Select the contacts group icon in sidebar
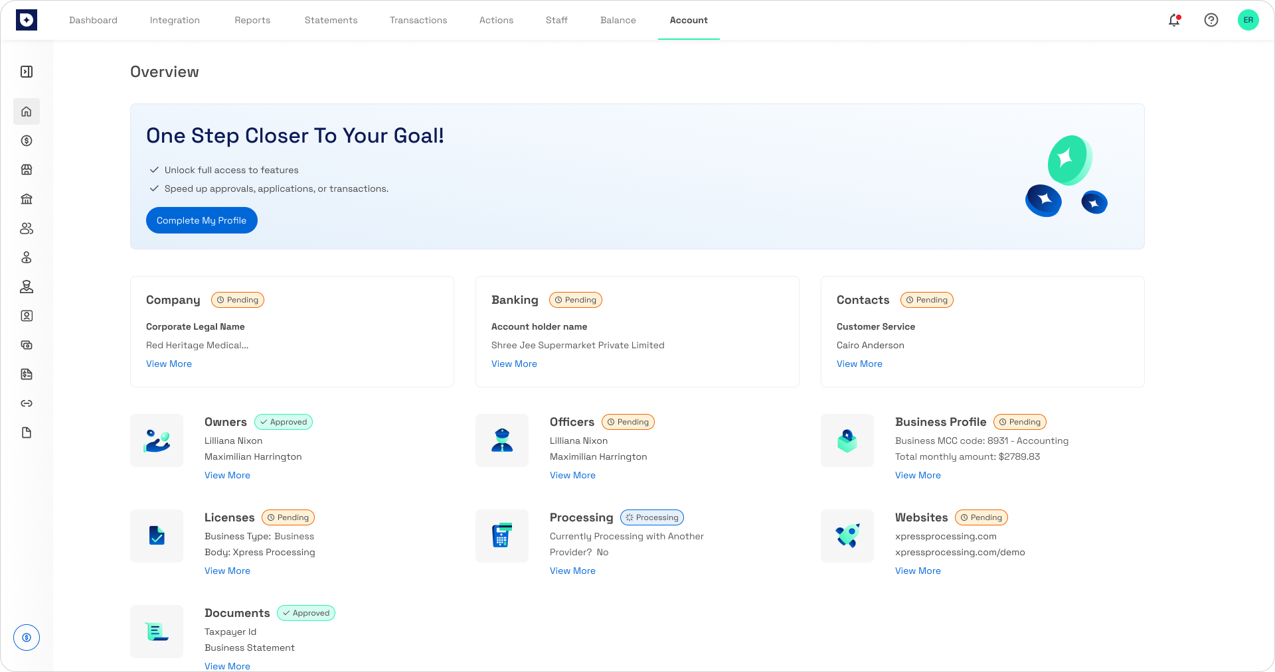Image resolution: width=1275 pixels, height=672 pixels. [27, 228]
